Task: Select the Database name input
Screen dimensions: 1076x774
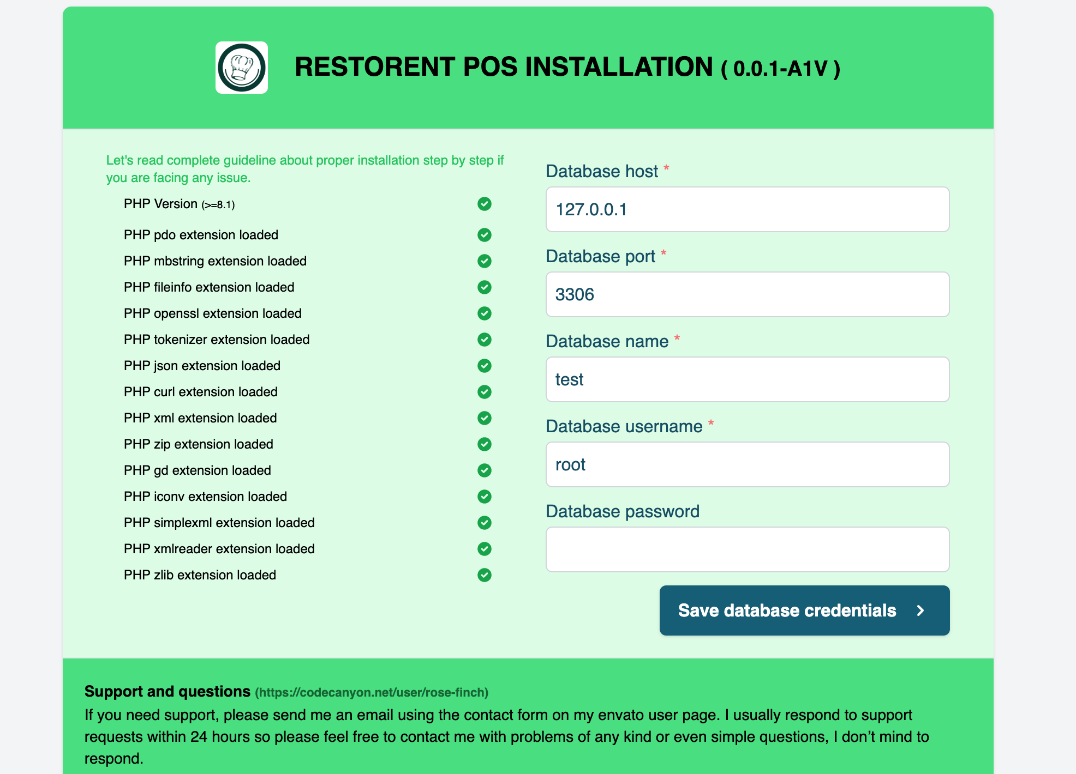Action: click(x=747, y=379)
